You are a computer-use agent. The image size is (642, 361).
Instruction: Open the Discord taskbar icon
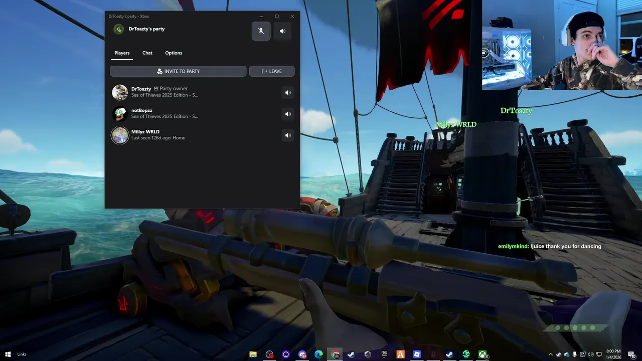click(x=302, y=354)
